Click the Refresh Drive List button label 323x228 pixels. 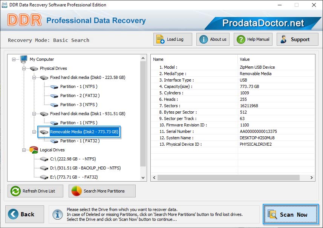point(39,191)
